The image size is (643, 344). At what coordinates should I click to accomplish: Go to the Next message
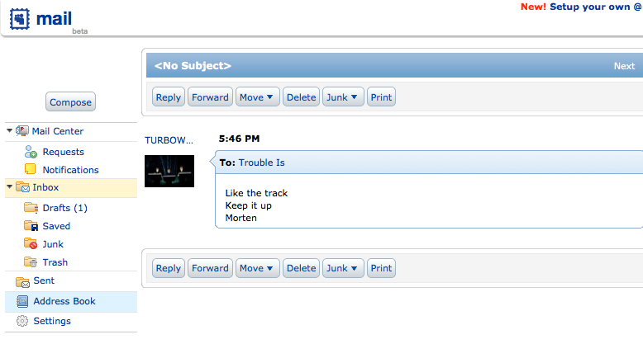(x=624, y=66)
